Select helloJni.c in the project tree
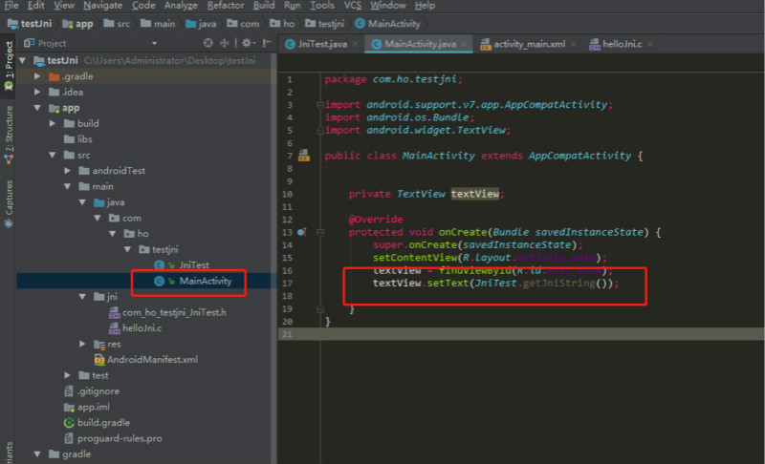 point(136,328)
